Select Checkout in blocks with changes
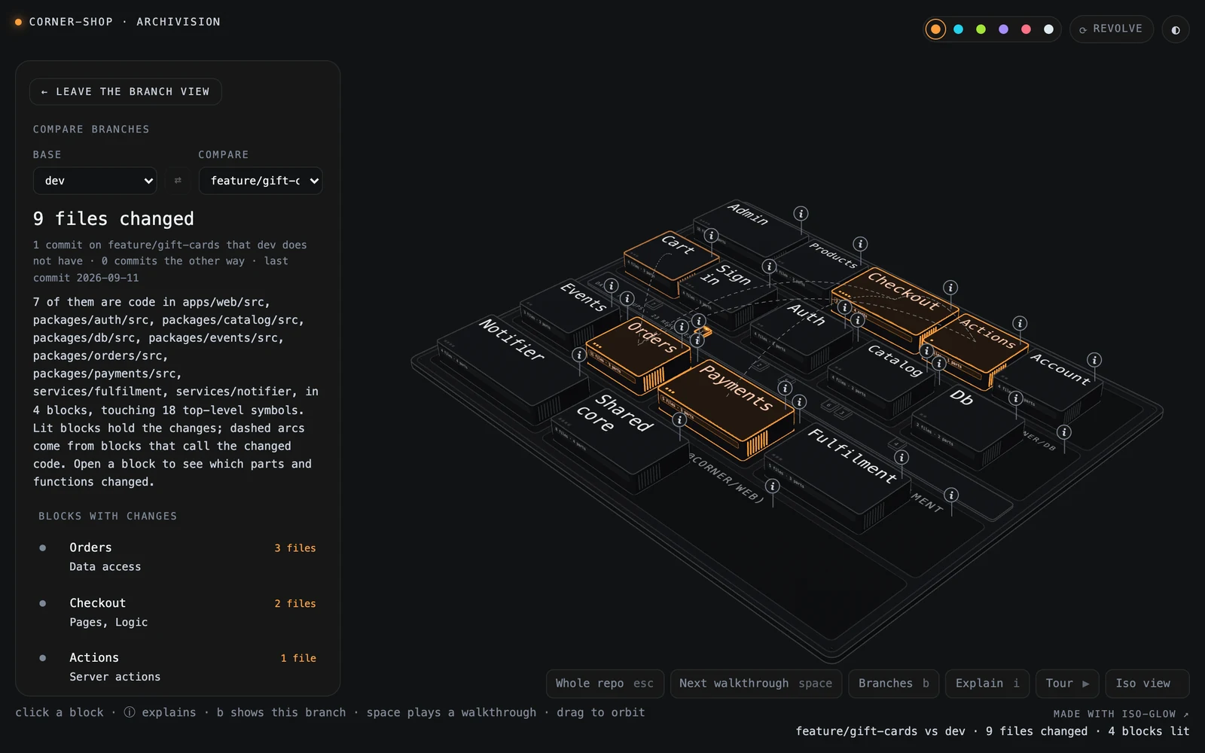Image resolution: width=1205 pixels, height=753 pixels. pos(178,612)
